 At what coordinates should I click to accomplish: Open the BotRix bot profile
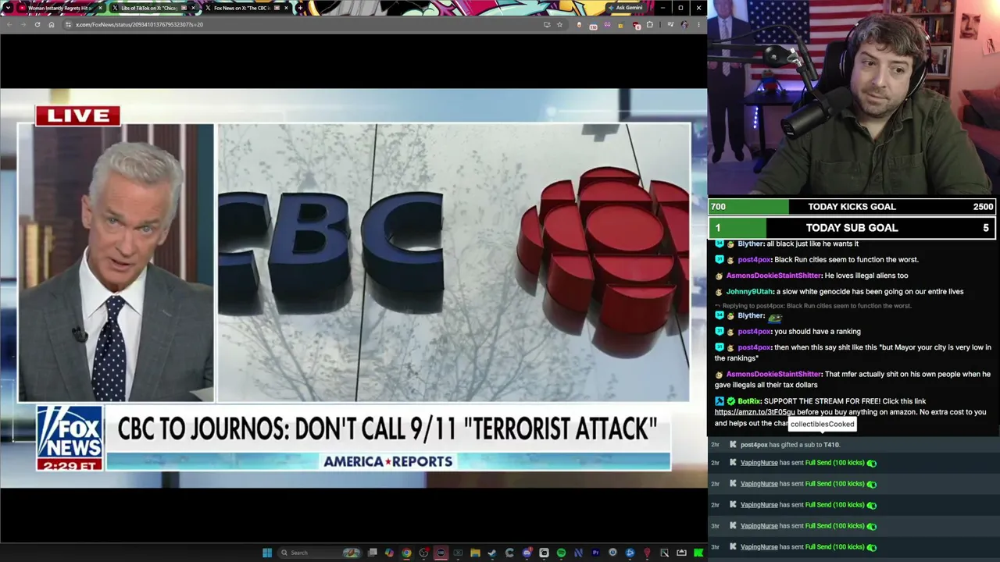click(749, 401)
